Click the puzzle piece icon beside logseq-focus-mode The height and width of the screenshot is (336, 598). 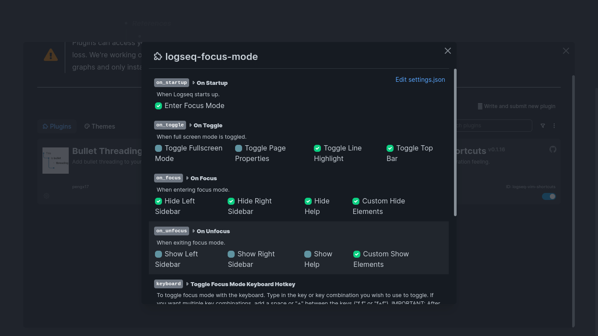(158, 56)
